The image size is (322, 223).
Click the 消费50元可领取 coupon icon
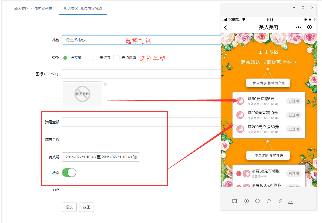pos(246,174)
